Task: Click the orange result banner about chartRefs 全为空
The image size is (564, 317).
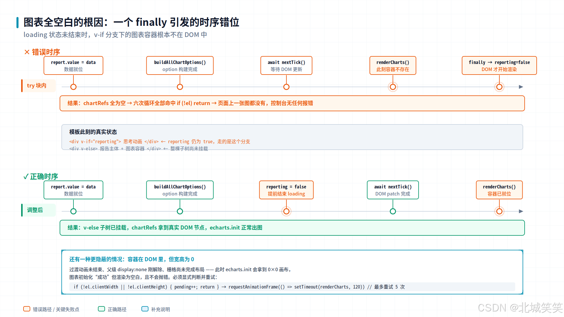Action: pos(292,103)
